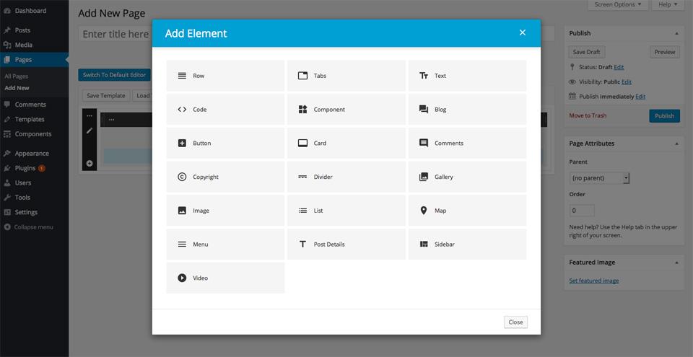Screen dimensions: 693x357
Task: Open the Parent page dropdown
Action: pos(599,178)
